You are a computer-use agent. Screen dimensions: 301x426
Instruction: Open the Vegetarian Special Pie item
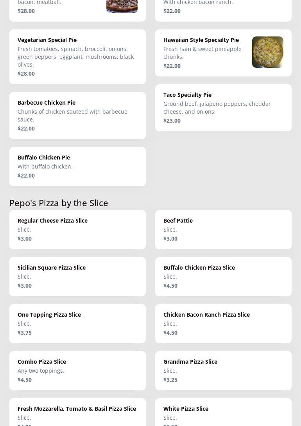(x=77, y=57)
